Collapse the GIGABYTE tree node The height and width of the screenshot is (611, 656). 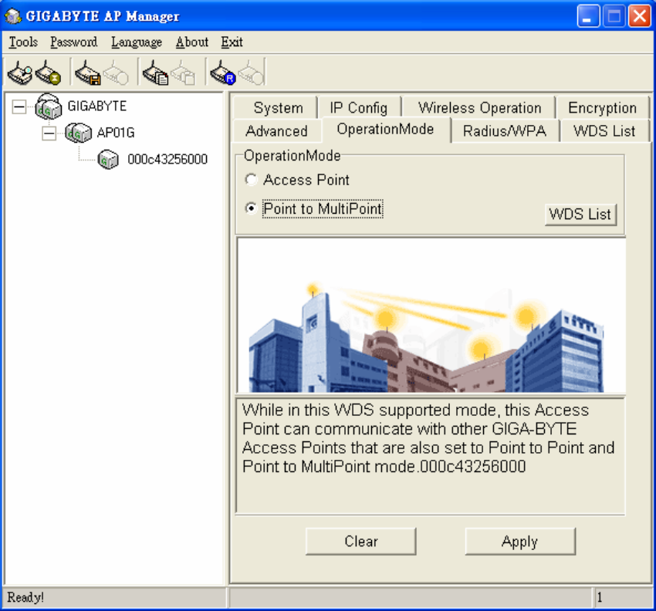coord(19,106)
